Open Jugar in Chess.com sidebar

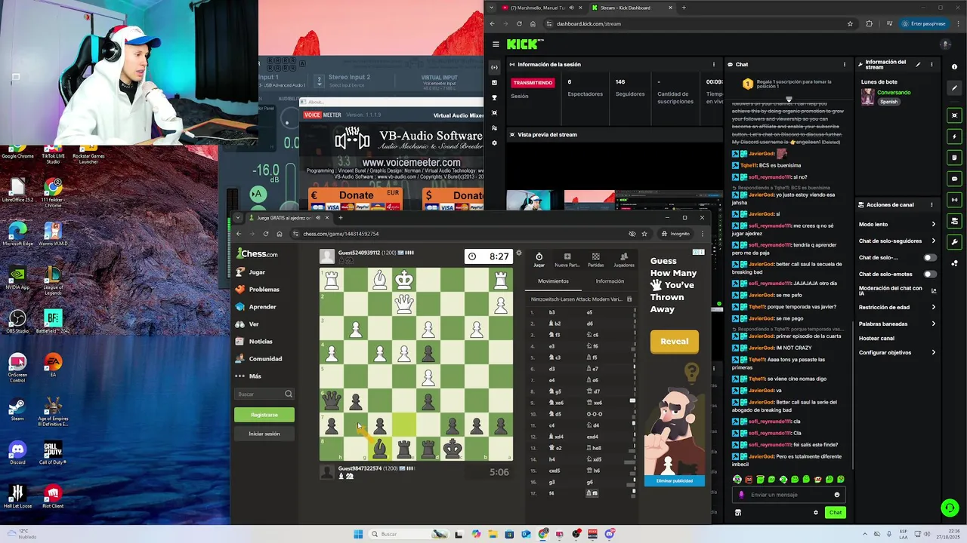tap(257, 272)
